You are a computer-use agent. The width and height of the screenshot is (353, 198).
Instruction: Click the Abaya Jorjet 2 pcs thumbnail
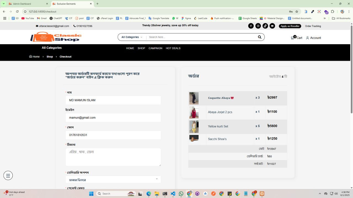tap(194, 112)
